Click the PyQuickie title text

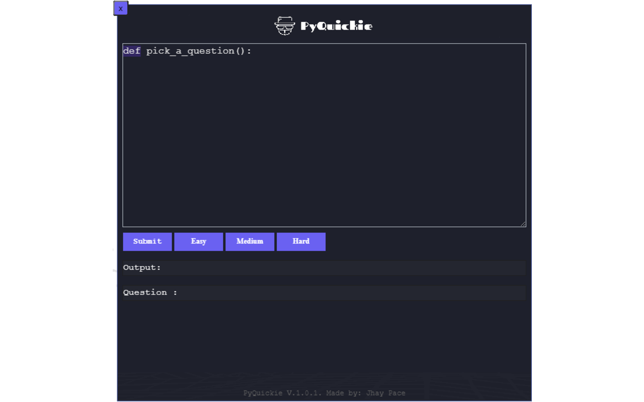point(336,26)
